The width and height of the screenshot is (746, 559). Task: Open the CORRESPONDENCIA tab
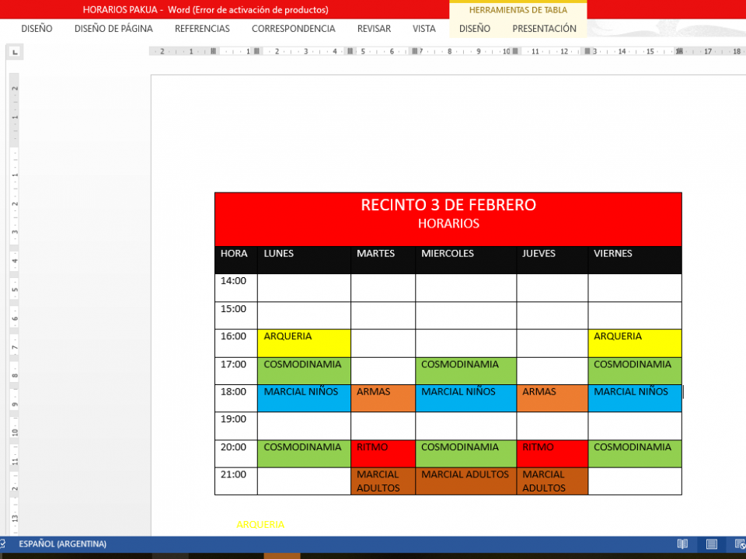click(x=293, y=29)
